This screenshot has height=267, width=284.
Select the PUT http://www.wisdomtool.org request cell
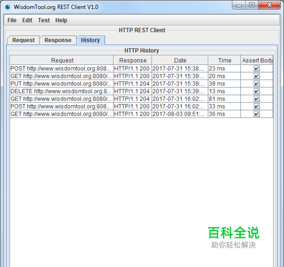pos(61,84)
